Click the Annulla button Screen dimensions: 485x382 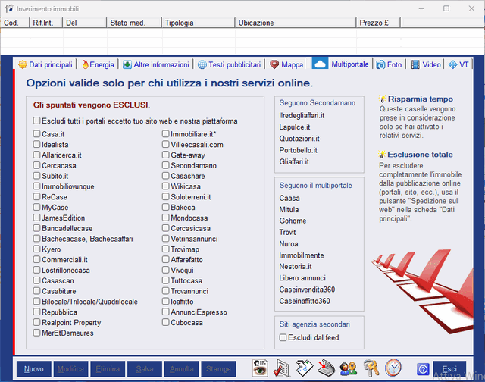[182, 368]
